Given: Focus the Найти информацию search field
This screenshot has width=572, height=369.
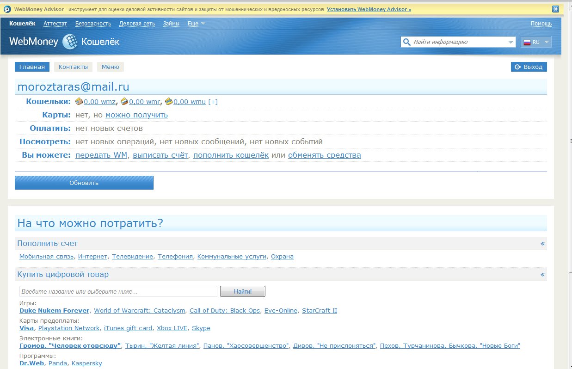Looking at the screenshot, I should pos(458,42).
